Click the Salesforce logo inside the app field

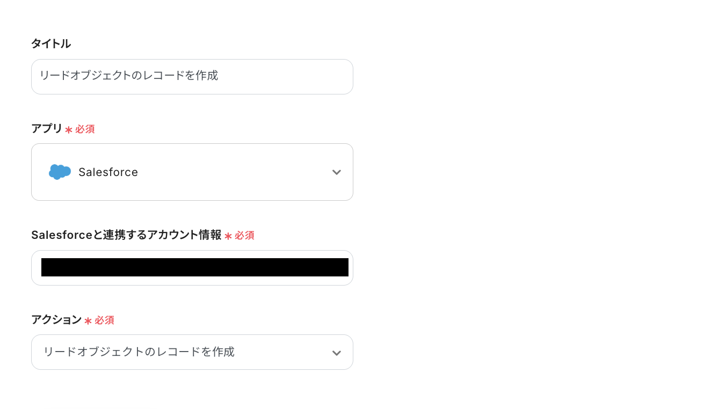coord(59,172)
